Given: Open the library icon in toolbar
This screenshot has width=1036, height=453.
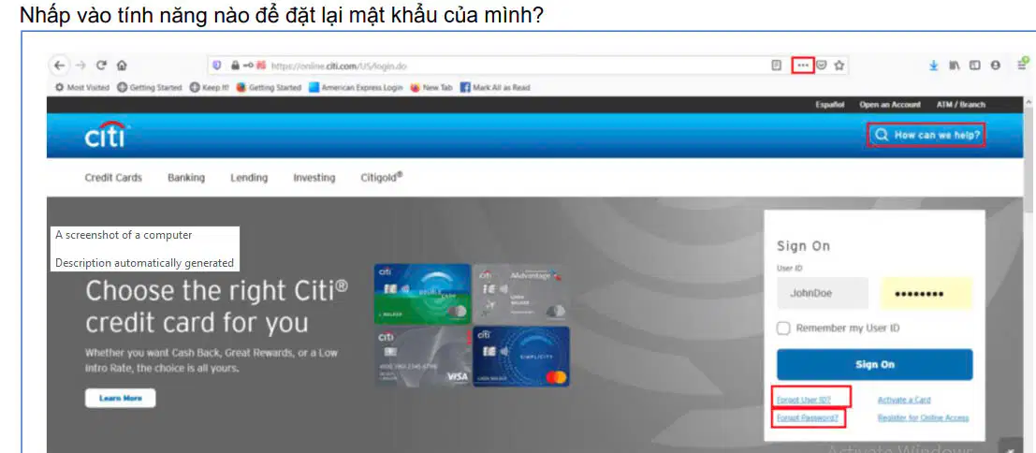Looking at the screenshot, I should [954, 66].
